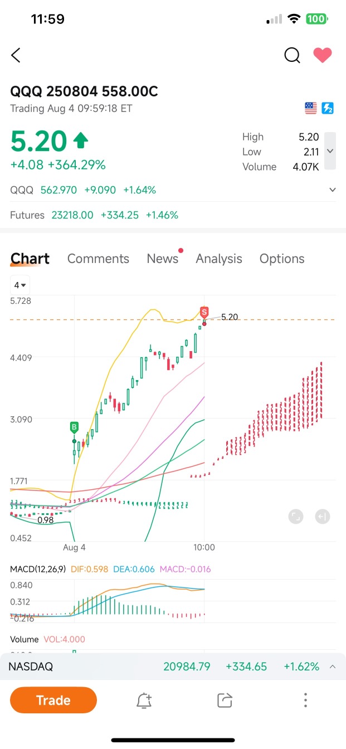The height and width of the screenshot is (749, 346).
Task: Open search with magnifier icon
Action: coord(292,55)
